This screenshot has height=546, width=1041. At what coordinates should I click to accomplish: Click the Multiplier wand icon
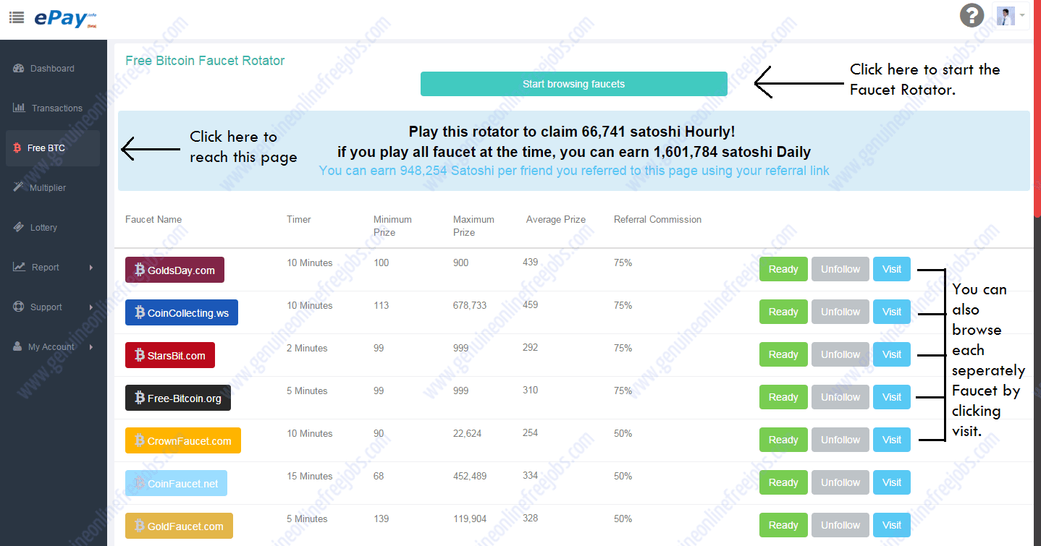(x=18, y=187)
